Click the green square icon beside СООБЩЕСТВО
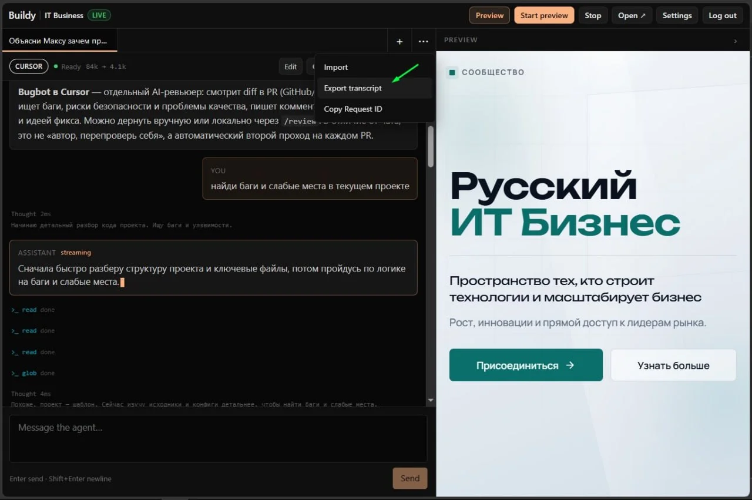The height and width of the screenshot is (500, 752). click(452, 72)
